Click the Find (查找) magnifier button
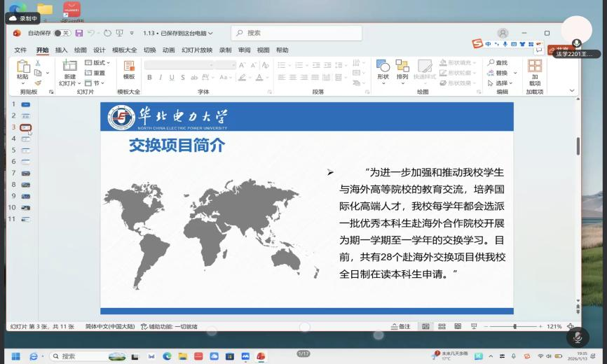This screenshot has height=364, width=607. (x=498, y=63)
